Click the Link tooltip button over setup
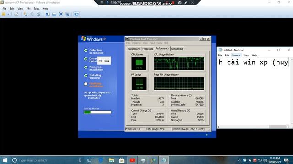The image size is (293, 164). point(104,61)
